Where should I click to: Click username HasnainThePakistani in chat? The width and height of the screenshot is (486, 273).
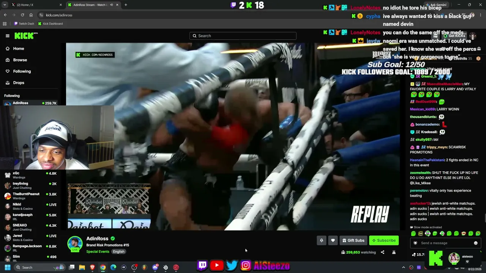428,160
